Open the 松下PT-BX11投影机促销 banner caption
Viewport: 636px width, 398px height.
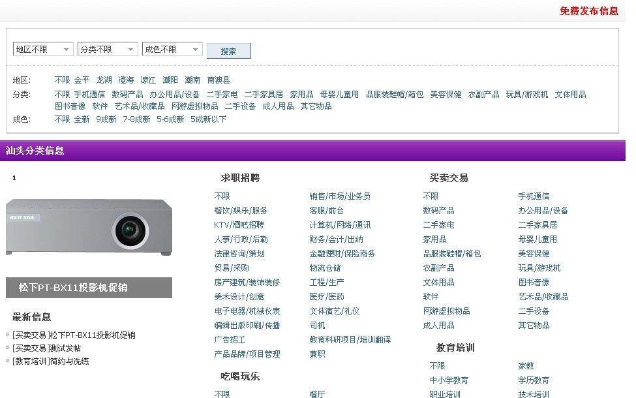[x=73, y=288]
